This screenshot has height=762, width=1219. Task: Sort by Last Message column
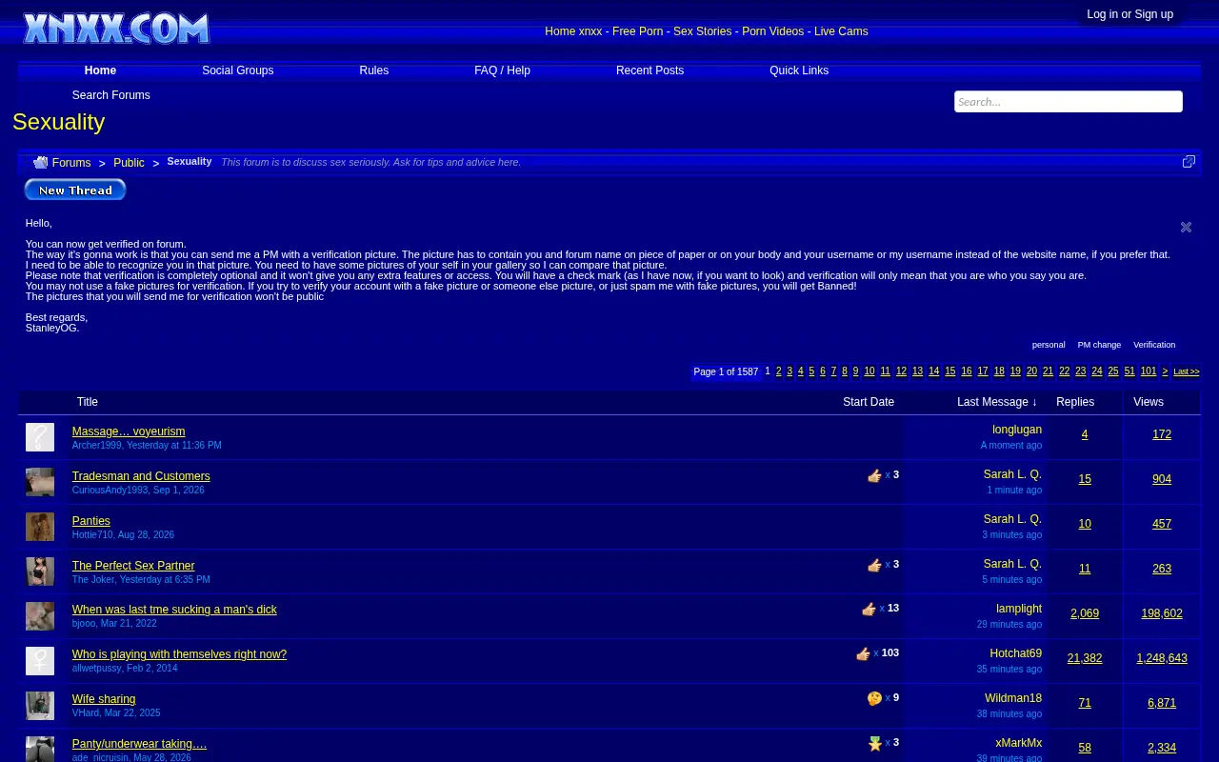click(x=997, y=402)
